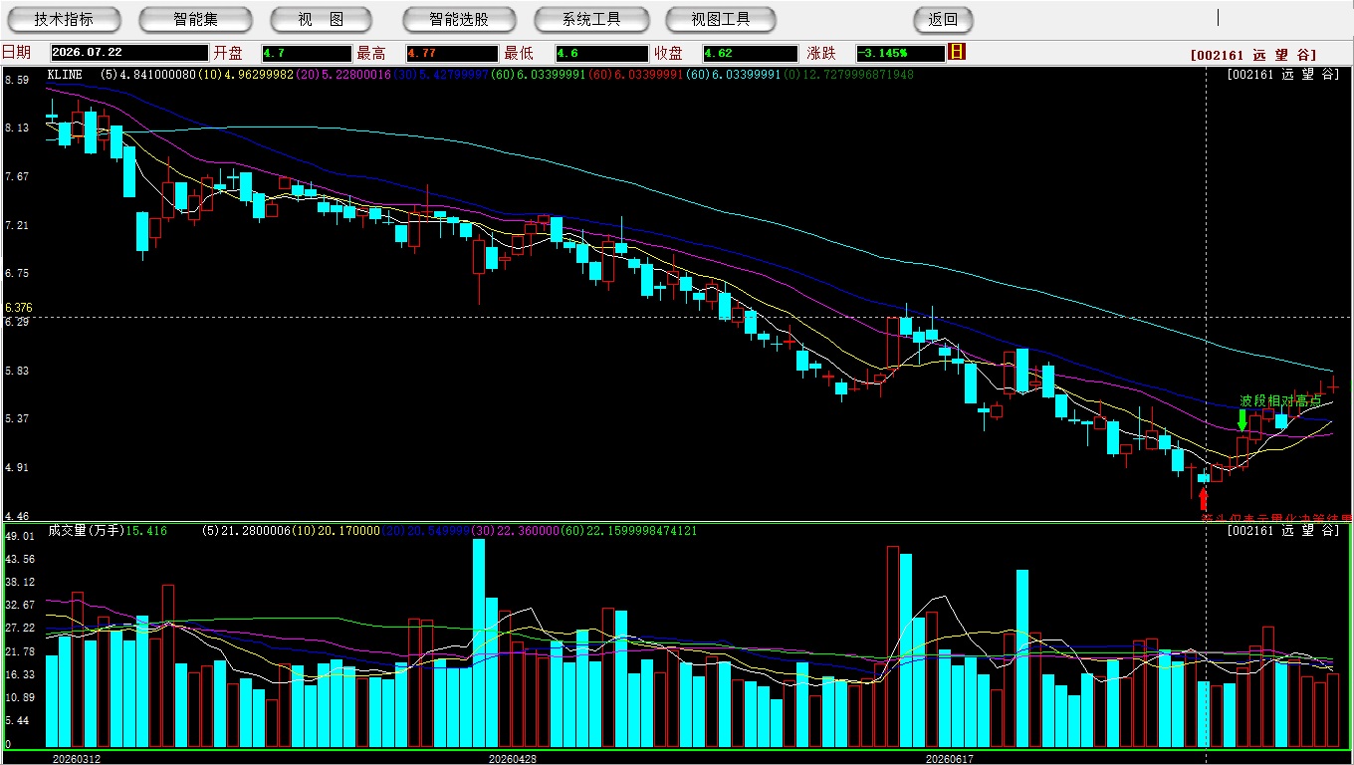The width and height of the screenshot is (1354, 765).
Task: Click the 20260428 date axis marker
Action: pos(513,758)
